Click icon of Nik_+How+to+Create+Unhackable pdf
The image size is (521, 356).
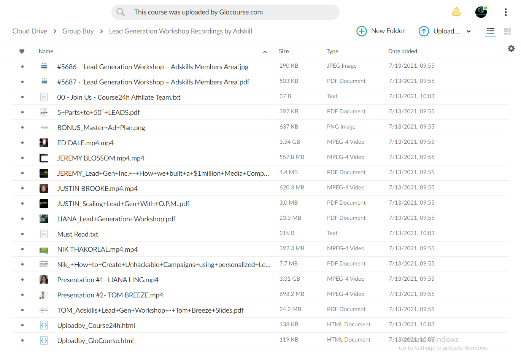(44, 264)
